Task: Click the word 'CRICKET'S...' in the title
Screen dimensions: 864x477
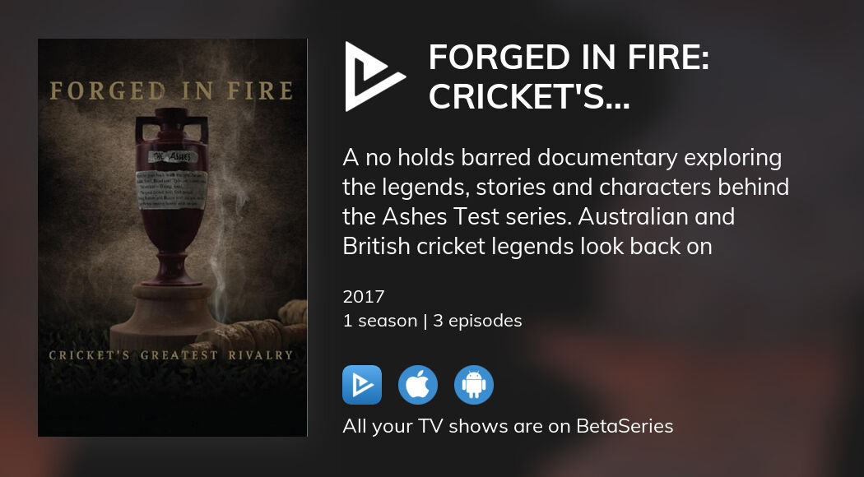Action: pyautogui.click(x=529, y=96)
